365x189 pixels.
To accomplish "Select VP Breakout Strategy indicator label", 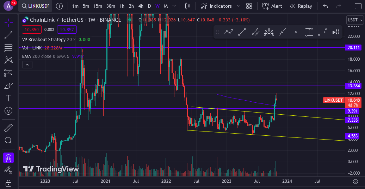I will coord(44,39).
